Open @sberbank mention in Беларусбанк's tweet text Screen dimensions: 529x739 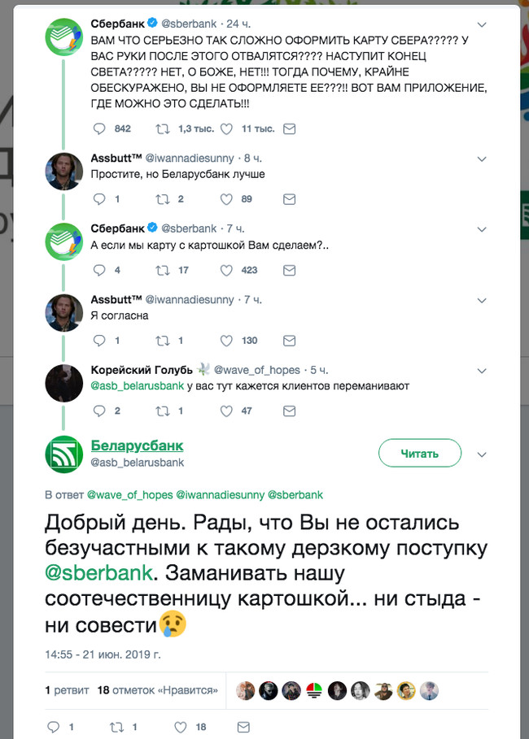coord(98,572)
